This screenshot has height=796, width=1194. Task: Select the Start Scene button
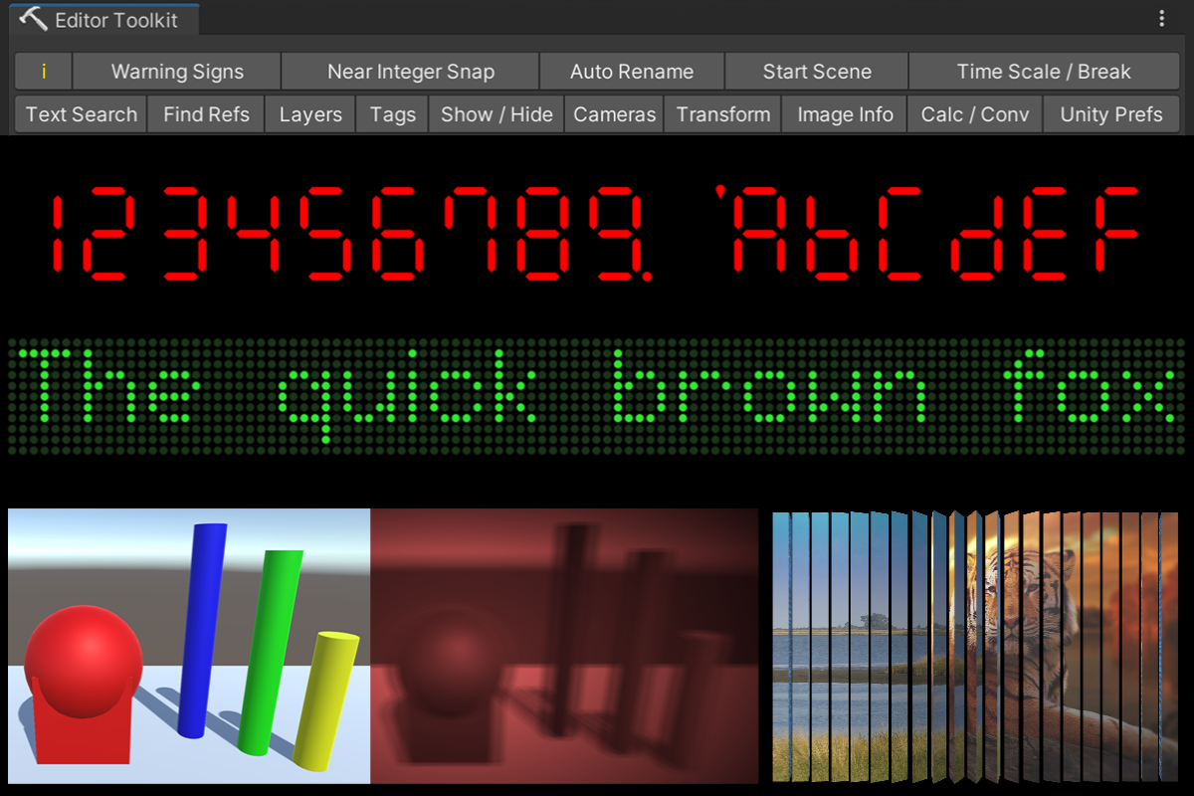[x=817, y=72]
